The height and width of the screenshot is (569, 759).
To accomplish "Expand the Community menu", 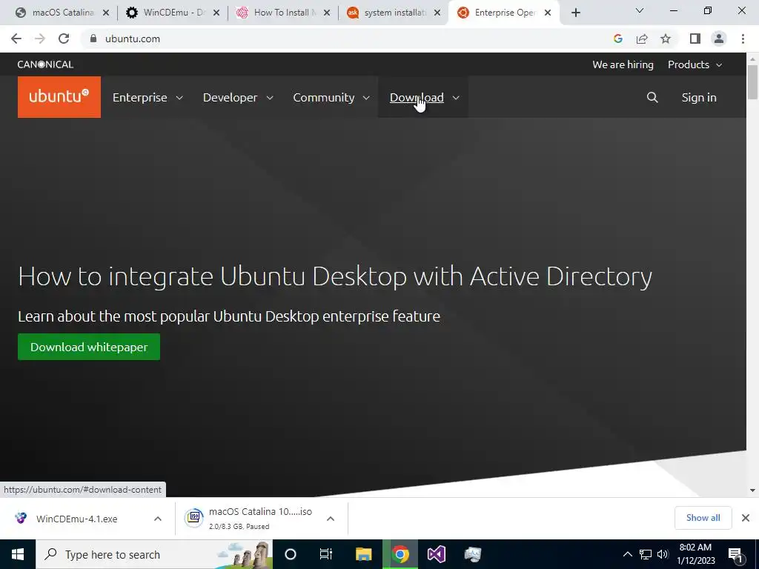I will (331, 97).
